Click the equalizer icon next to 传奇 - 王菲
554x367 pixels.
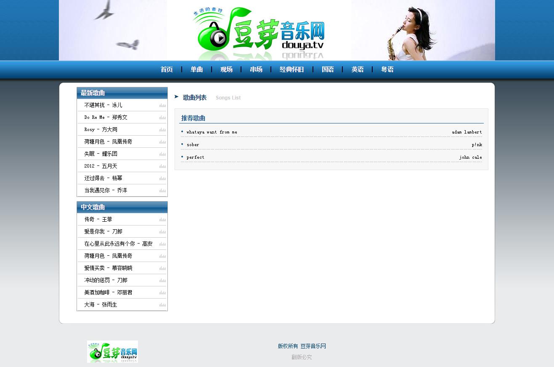pos(162,220)
